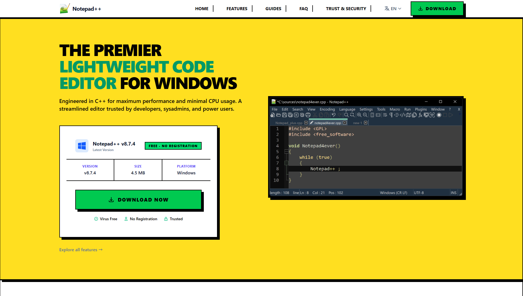Screen dimensions: 523x296
Task: Open the TRUST & SECURITY nav item
Action: (x=346, y=9)
